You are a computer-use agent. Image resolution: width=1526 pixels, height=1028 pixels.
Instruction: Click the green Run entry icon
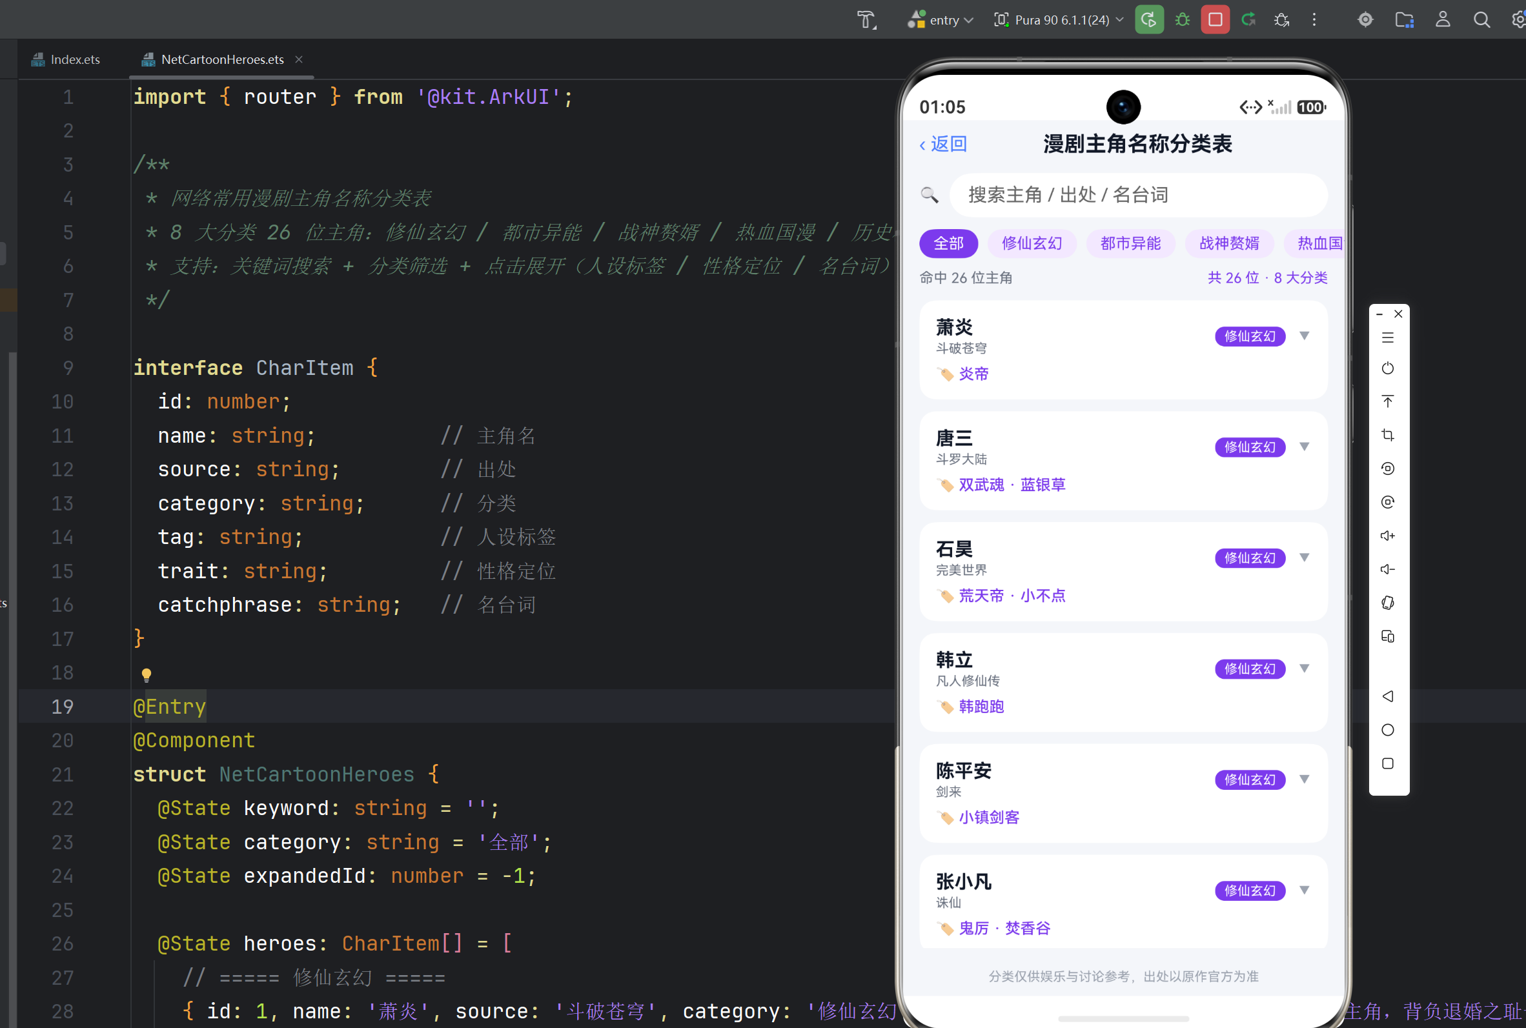[1149, 19]
